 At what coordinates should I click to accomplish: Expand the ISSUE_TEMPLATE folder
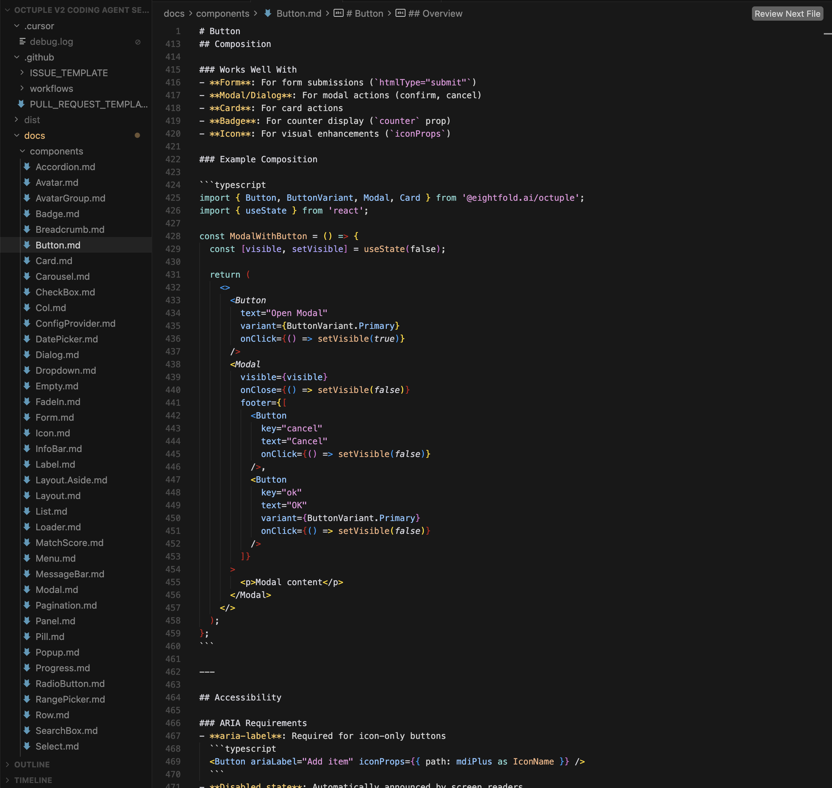pos(22,73)
